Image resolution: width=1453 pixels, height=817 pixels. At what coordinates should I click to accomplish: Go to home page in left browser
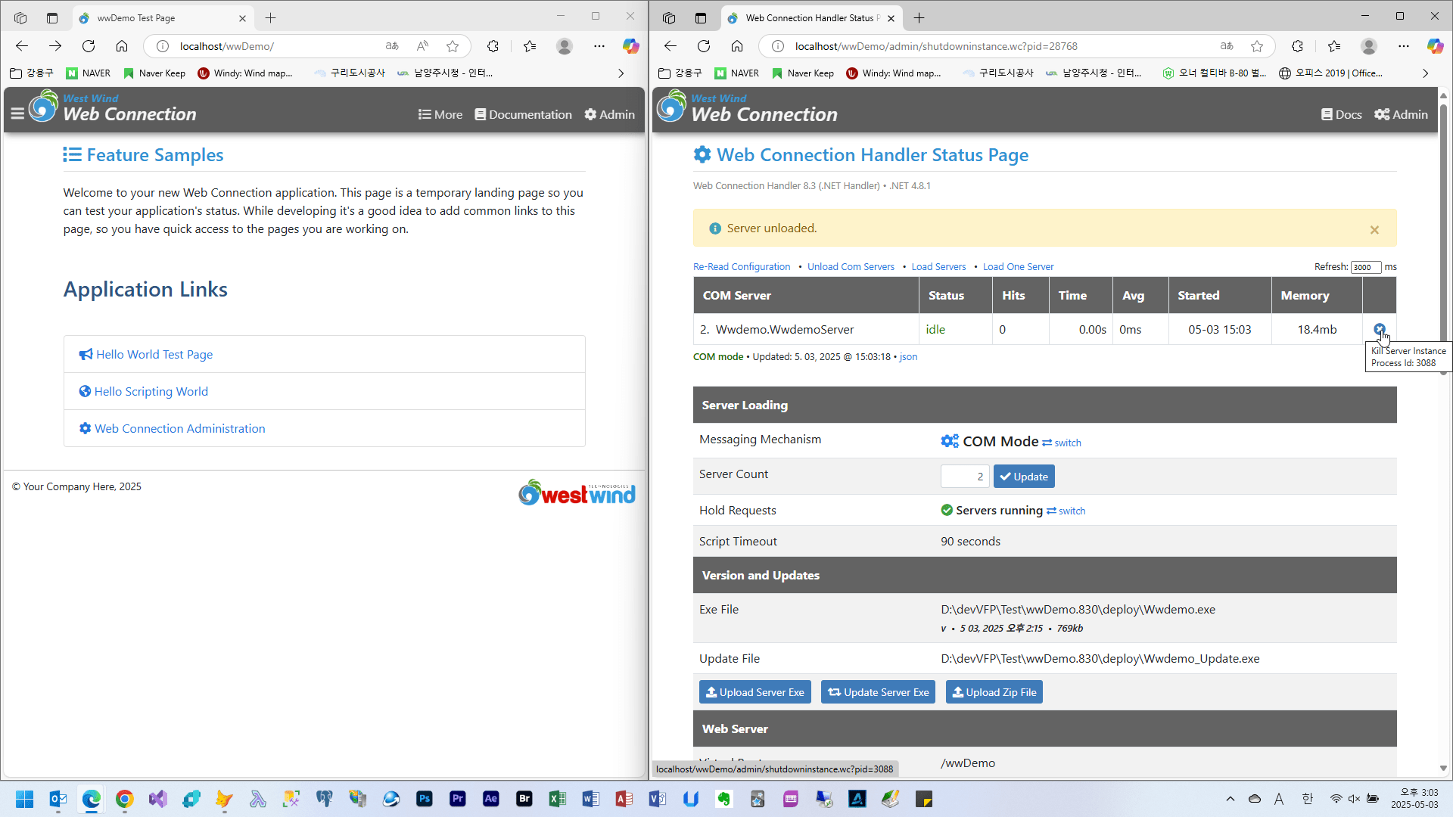point(122,46)
